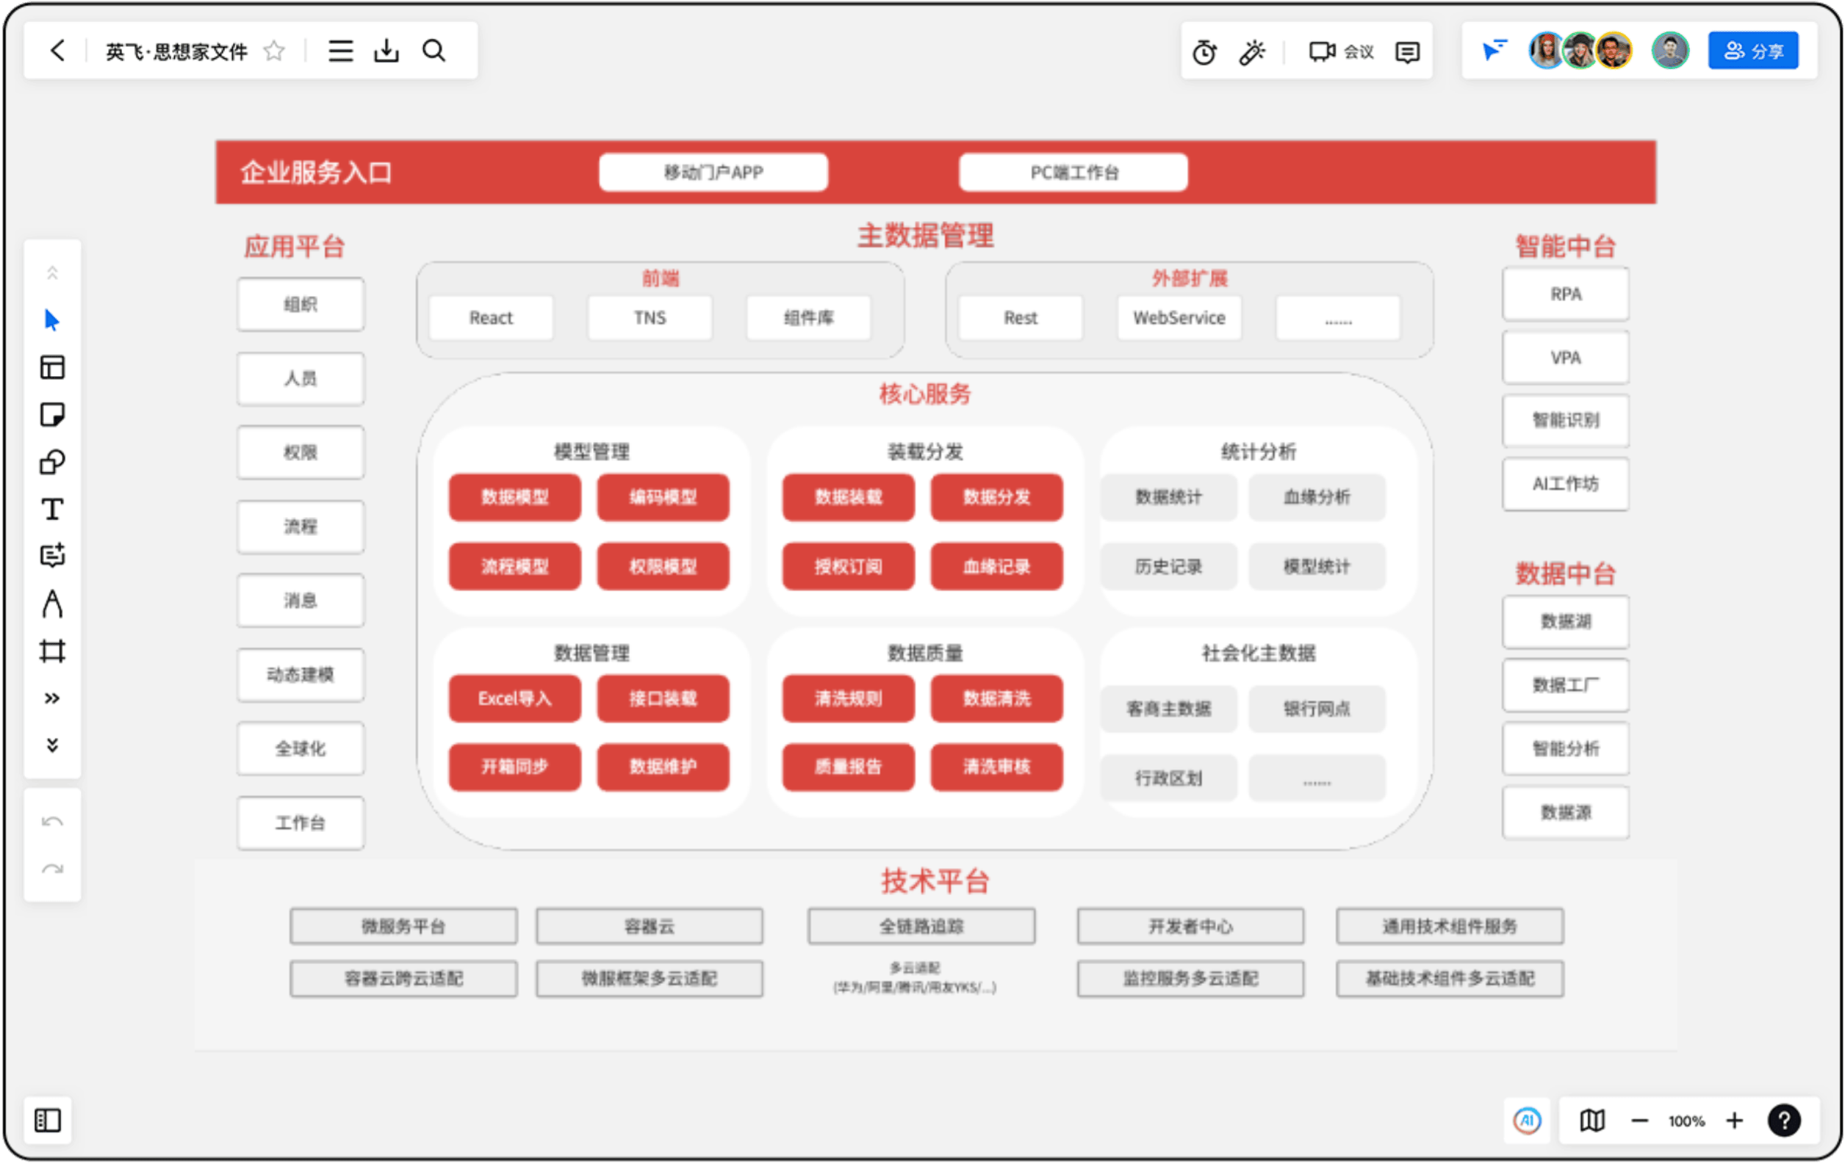Open the AI assistant circle icon
Viewport: 1845px width, 1169px height.
(x=1527, y=1121)
